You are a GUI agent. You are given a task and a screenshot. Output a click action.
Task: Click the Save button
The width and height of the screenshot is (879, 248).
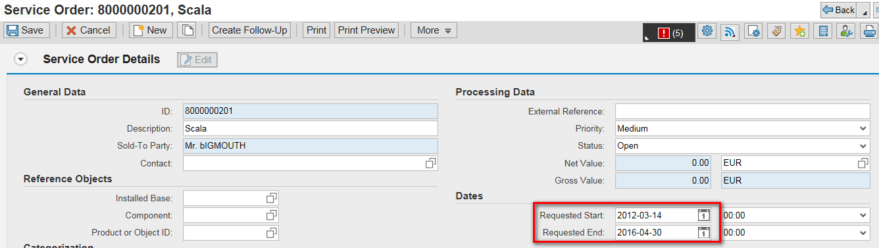click(x=25, y=30)
